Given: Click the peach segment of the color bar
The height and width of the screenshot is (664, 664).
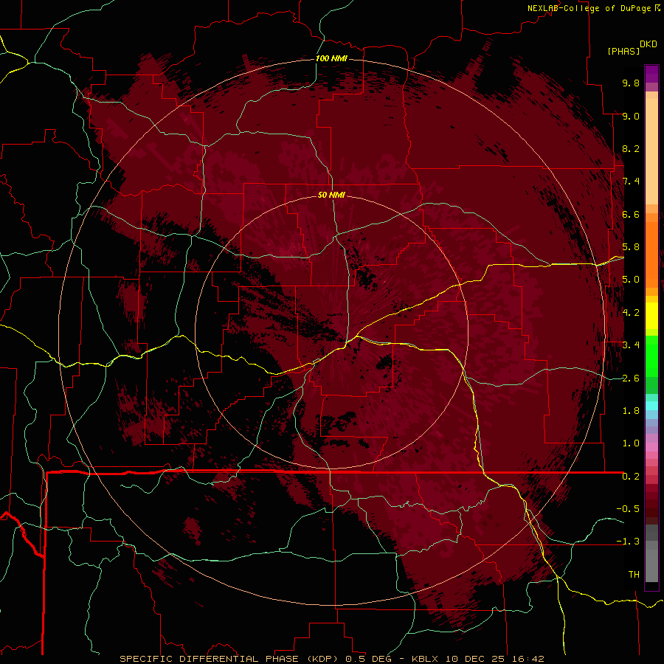Looking at the screenshot, I should point(651,148).
